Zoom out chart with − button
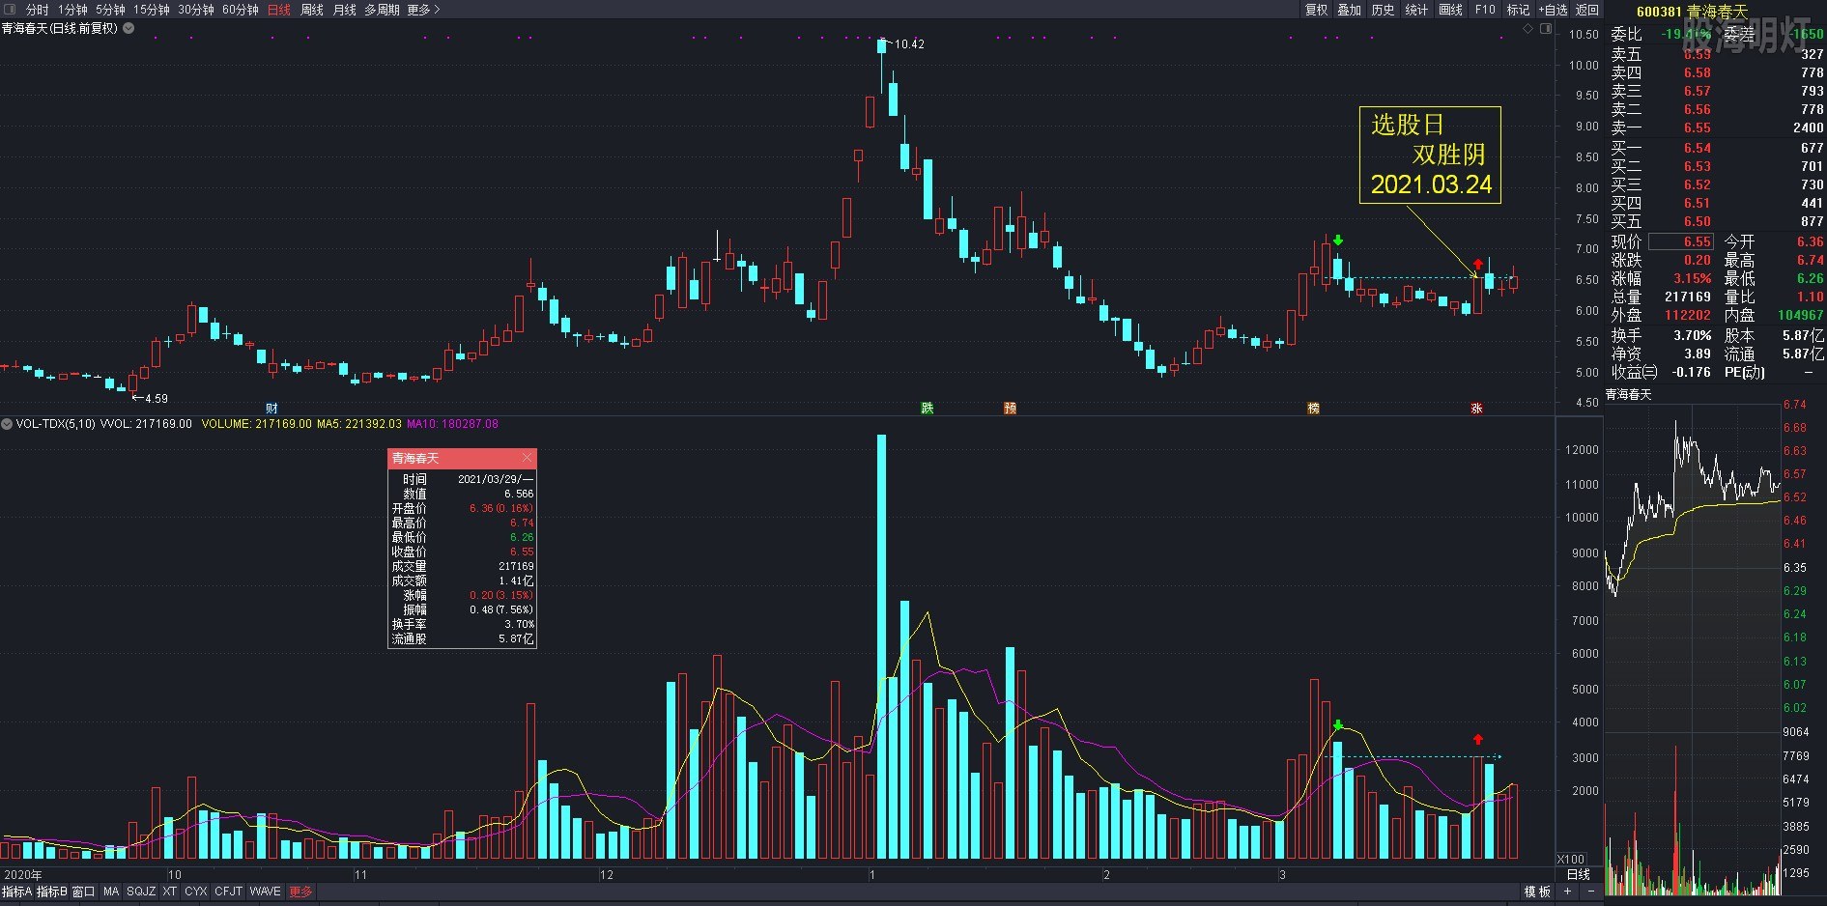Viewport: 1827px width, 906px height. (1590, 892)
